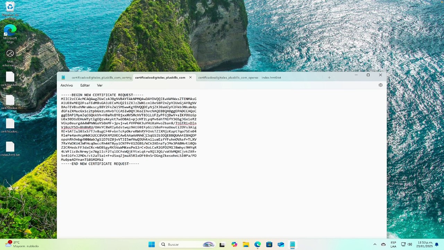Open the Archivo menu
The height and width of the screenshot is (250, 444).
(x=67, y=85)
